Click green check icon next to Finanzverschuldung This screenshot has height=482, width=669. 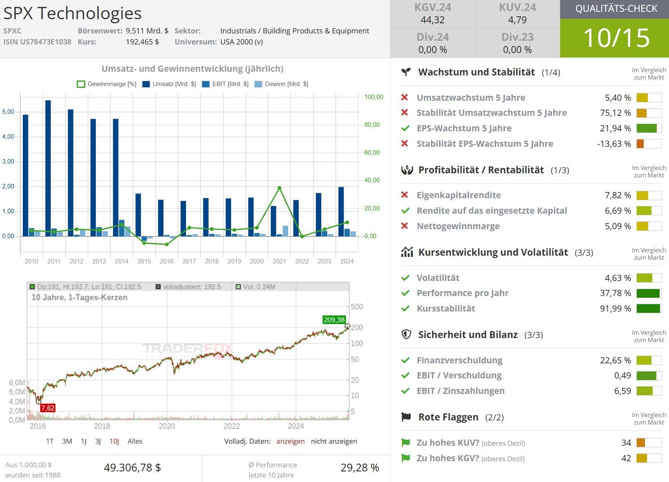pos(405,360)
